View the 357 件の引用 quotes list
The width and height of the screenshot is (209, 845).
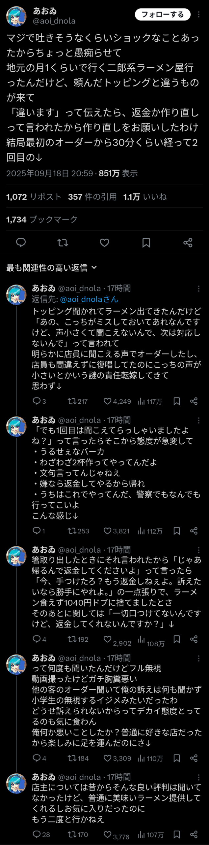pos(92,197)
